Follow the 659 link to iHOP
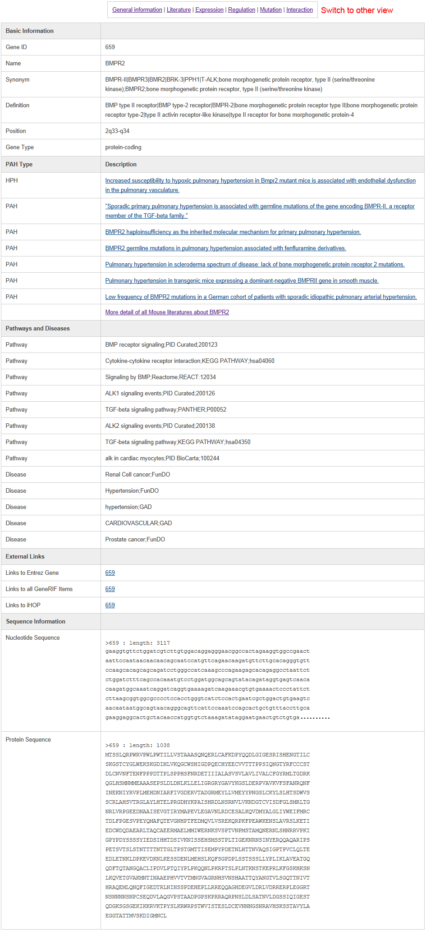 pos(110,605)
